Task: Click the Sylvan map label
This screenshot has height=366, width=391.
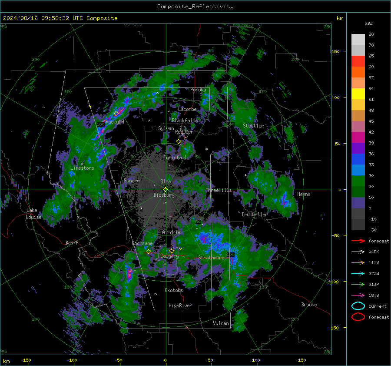Action: [166, 128]
